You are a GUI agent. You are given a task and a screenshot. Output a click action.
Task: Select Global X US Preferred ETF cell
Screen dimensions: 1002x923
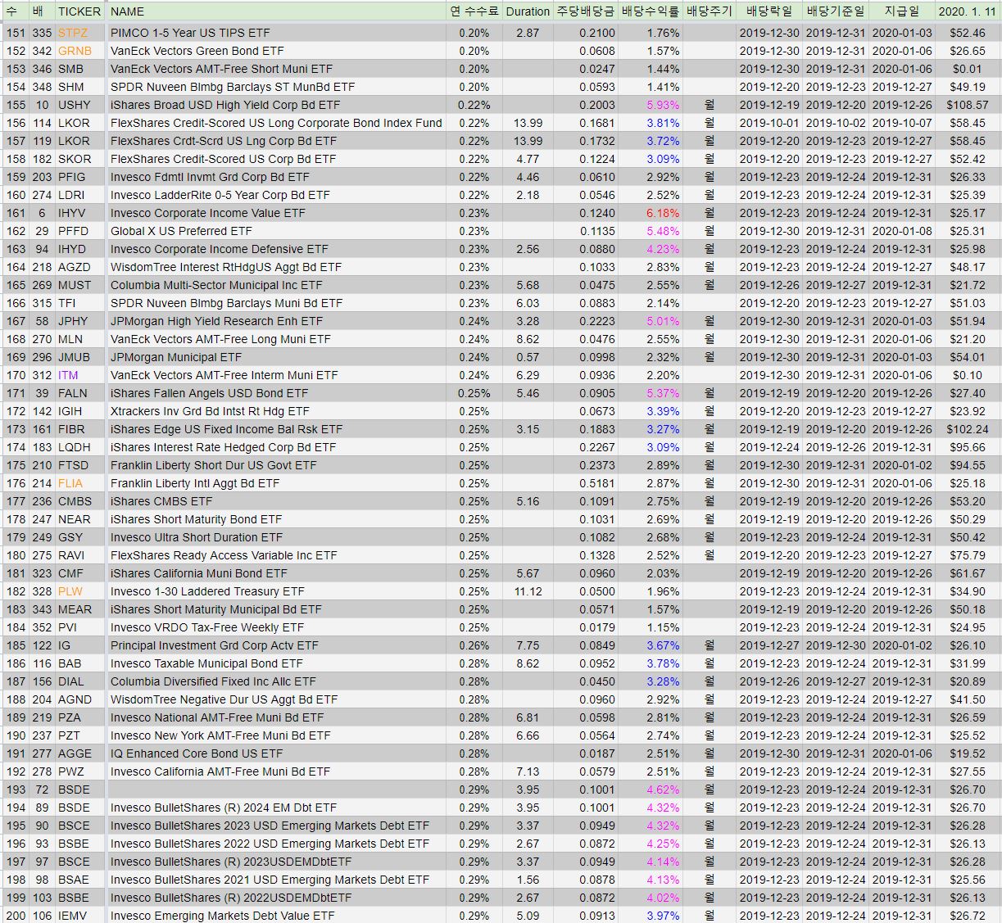pos(277,231)
